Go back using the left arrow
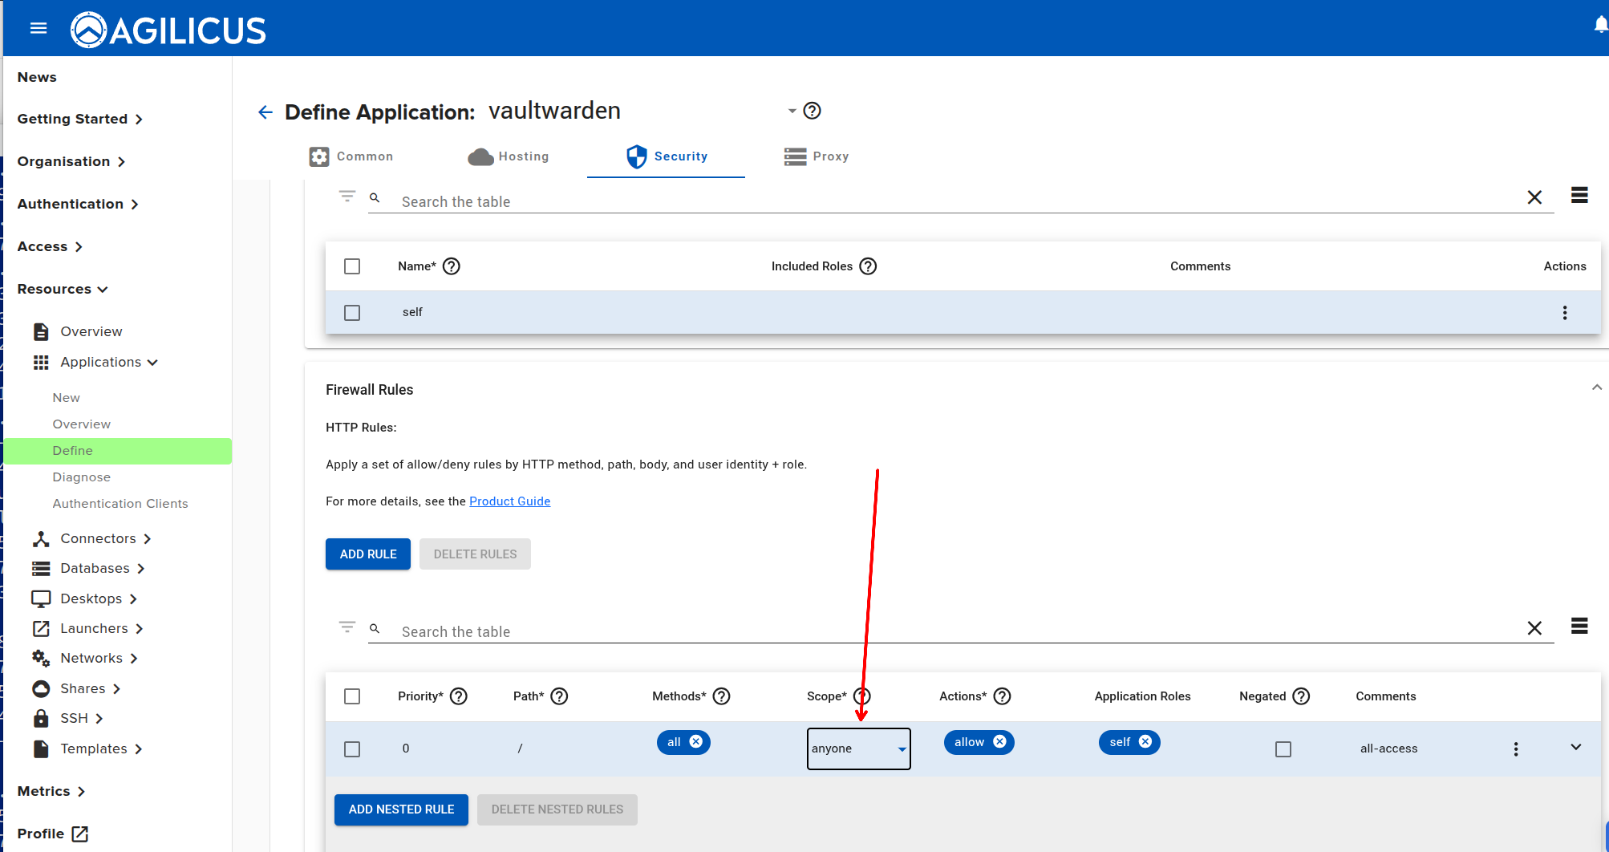This screenshot has height=852, width=1609. click(265, 112)
